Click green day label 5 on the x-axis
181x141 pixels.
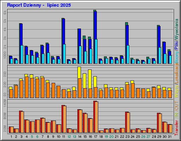click(32, 137)
